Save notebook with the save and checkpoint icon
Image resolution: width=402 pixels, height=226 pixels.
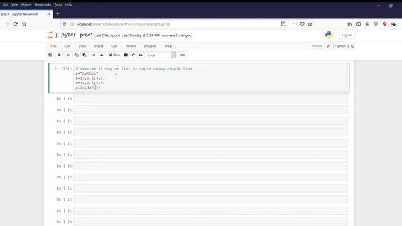[50, 55]
